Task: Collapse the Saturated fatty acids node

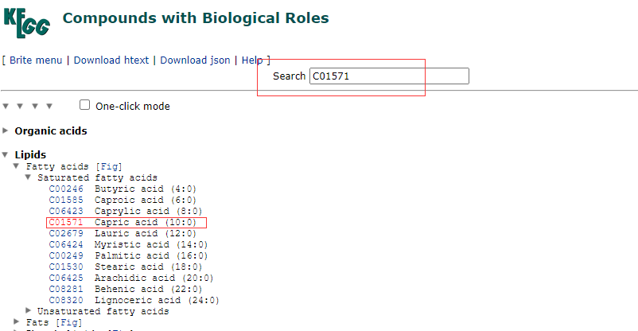Action: click(29, 177)
